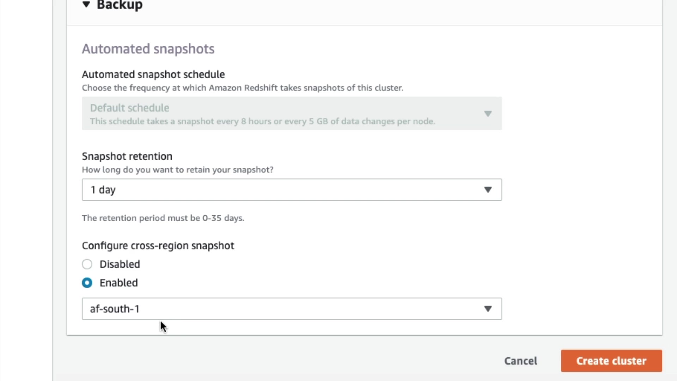
Task: Click retention period 0-35 days hint text
Action: (163, 218)
